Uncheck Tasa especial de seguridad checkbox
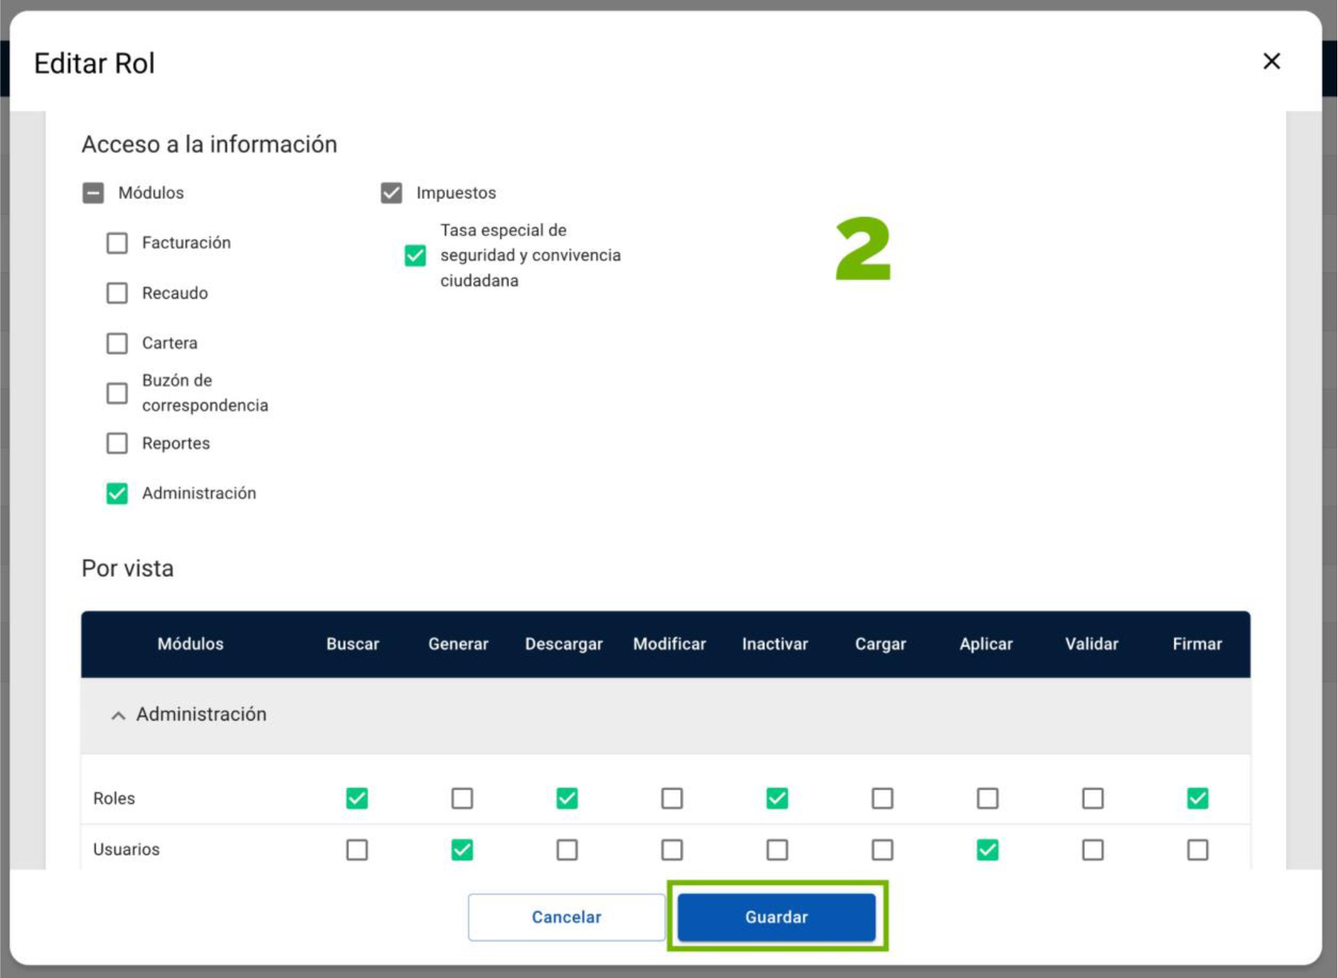 point(415,255)
